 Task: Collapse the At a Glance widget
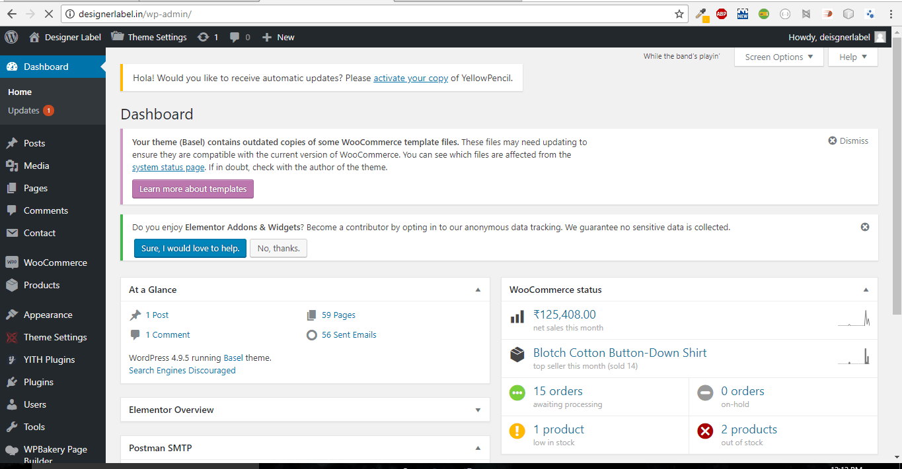pos(478,290)
